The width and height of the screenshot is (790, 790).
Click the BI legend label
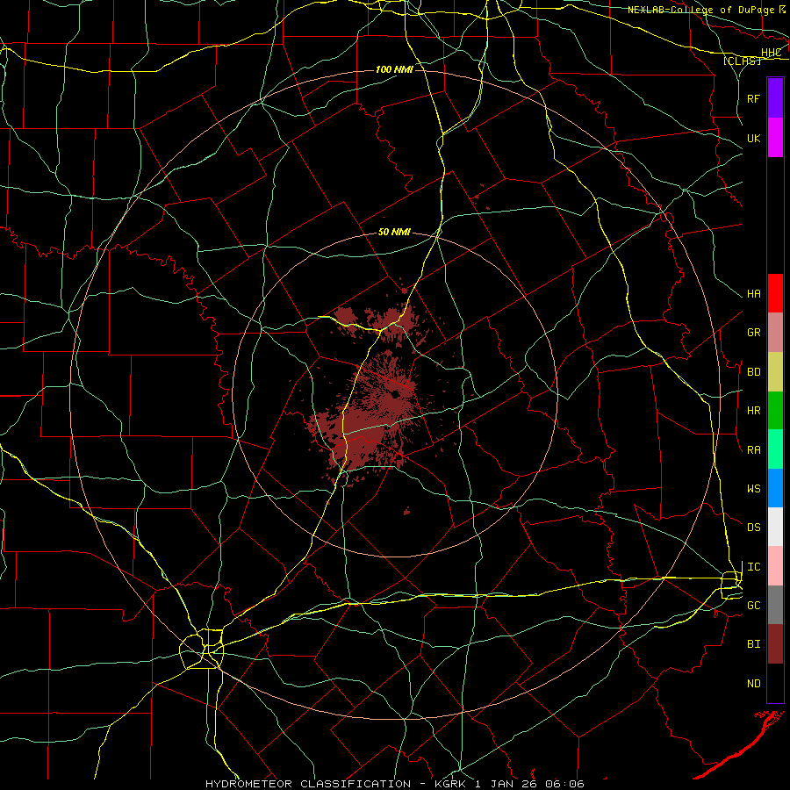[x=754, y=644]
